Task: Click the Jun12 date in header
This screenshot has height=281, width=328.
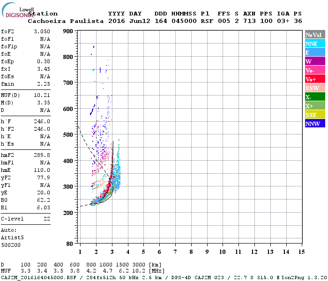Action: click(140, 21)
